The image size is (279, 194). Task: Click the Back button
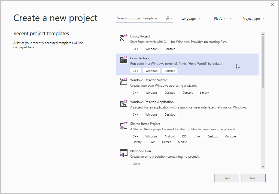coord(226,178)
